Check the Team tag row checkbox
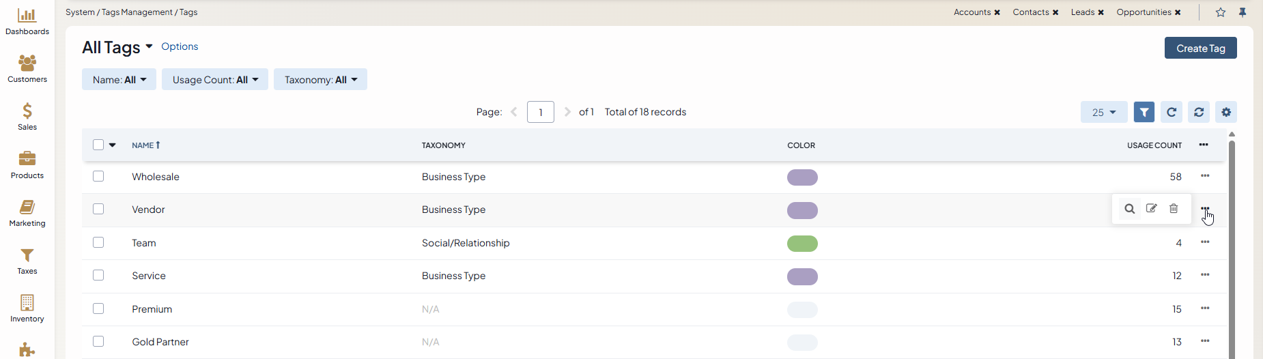This screenshot has height=359, width=1263. tap(98, 242)
